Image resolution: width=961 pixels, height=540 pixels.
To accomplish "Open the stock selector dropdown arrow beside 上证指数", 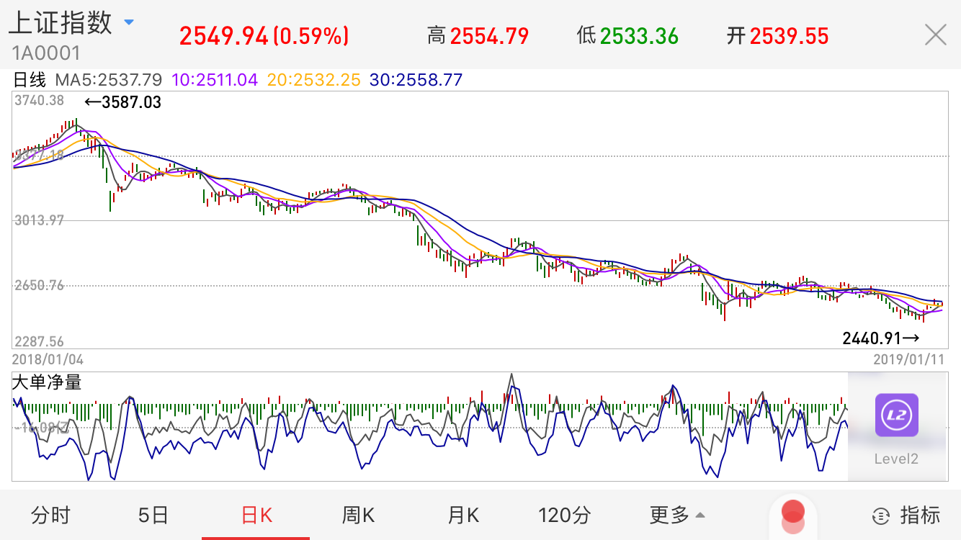I will pos(129,22).
